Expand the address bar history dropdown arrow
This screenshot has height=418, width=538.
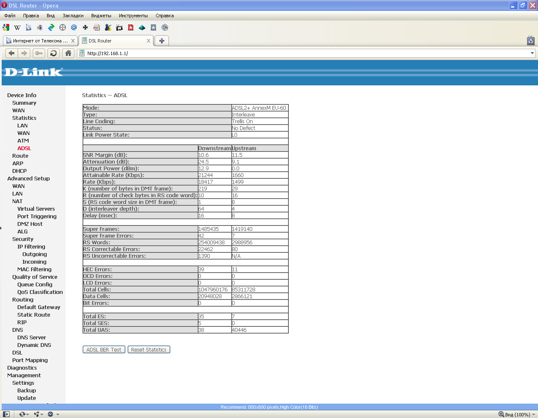tap(532, 53)
